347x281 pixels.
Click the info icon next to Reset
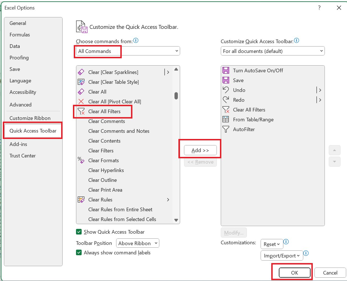(x=286, y=241)
